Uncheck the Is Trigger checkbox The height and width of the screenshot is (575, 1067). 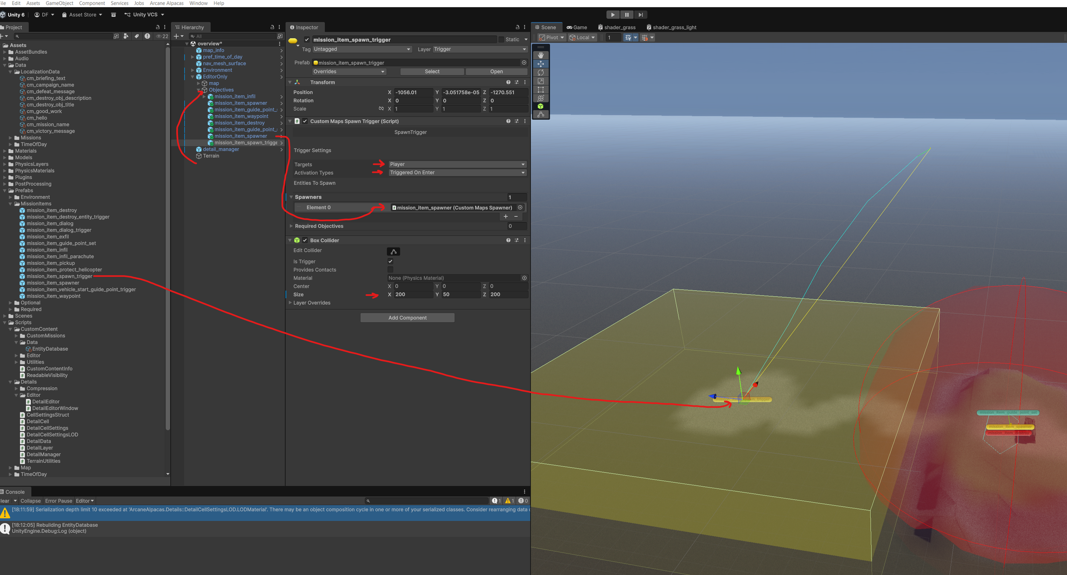pyautogui.click(x=390, y=261)
